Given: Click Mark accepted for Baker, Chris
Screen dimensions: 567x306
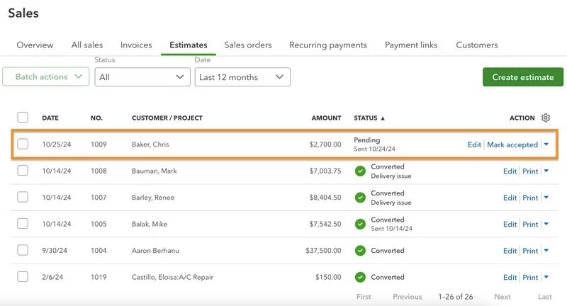Looking at the screenshot, I should pyautogui.click(x=512, y=144).
